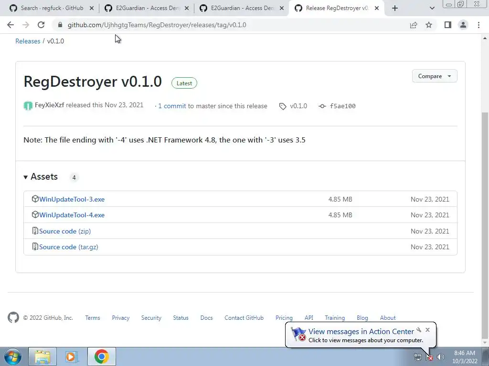Click FeyXieXzf avatar image

coord(28,106)
